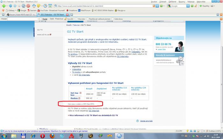Viewport: 223px width, 139px height.
Task: Expand the Odkazy bookmarks folder
Action: coord(11,10)
